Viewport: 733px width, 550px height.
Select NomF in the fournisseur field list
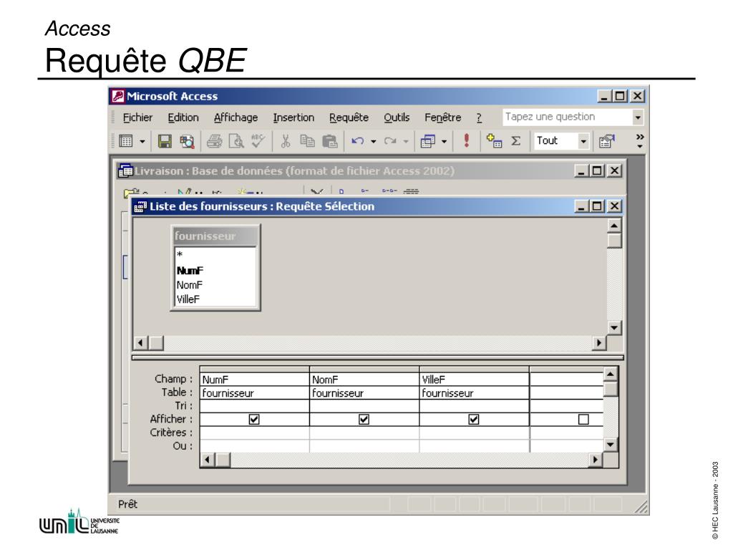(215, 285)
